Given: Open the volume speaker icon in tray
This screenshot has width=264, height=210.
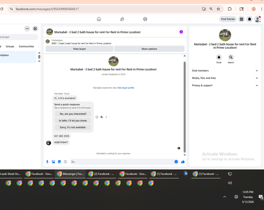Looking at the screenshot, I should pos(230,183).
